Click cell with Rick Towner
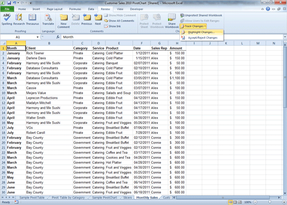This screenshot has width=287, height=205. pos(49,53)
